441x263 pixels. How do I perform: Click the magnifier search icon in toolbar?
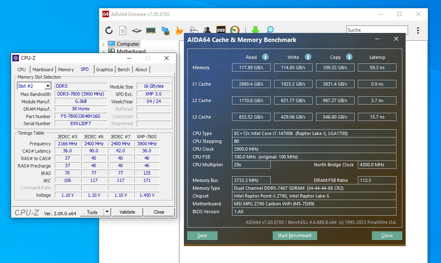coord(270,29)
